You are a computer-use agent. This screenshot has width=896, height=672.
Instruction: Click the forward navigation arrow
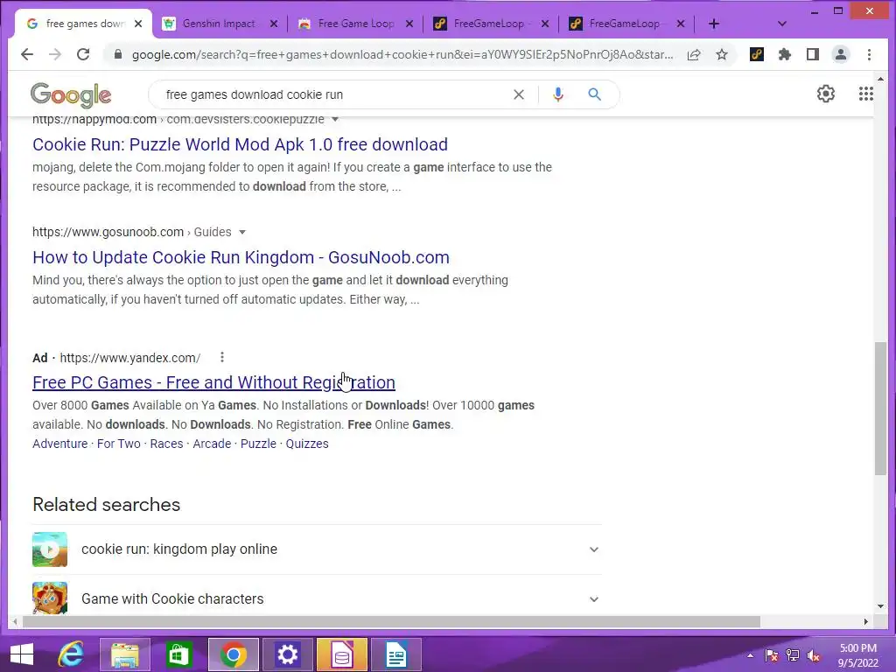click(55, 54)
